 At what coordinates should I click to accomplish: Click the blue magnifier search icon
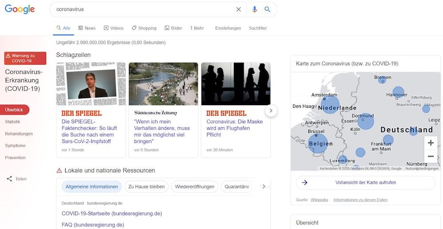[x=267, y=9]
